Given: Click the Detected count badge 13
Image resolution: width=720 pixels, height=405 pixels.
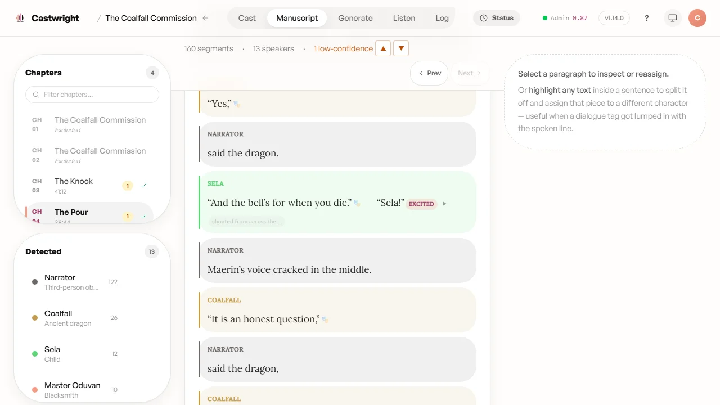Looking at the screenshot, I should tap(152, 251).
